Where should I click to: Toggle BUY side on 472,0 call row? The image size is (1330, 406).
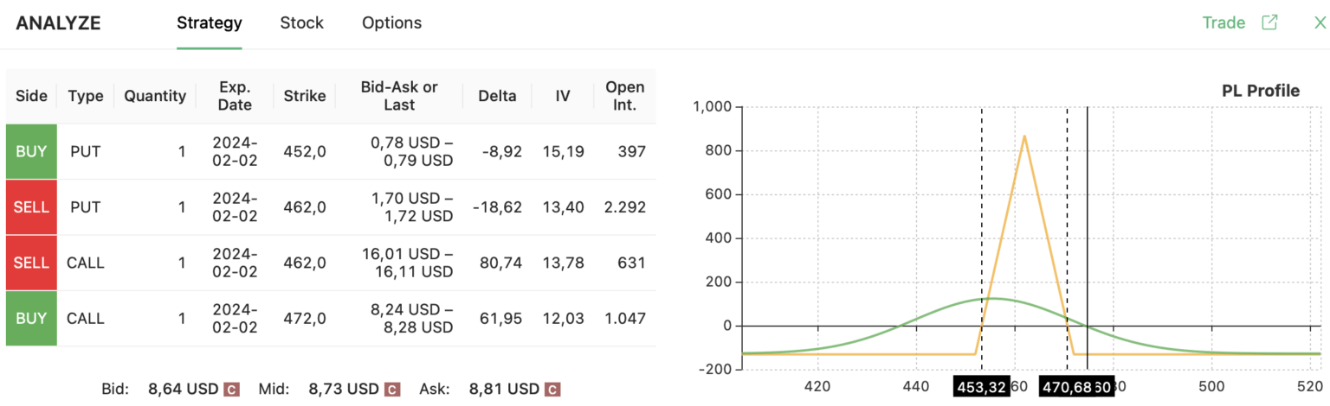[x=31, y=318]
